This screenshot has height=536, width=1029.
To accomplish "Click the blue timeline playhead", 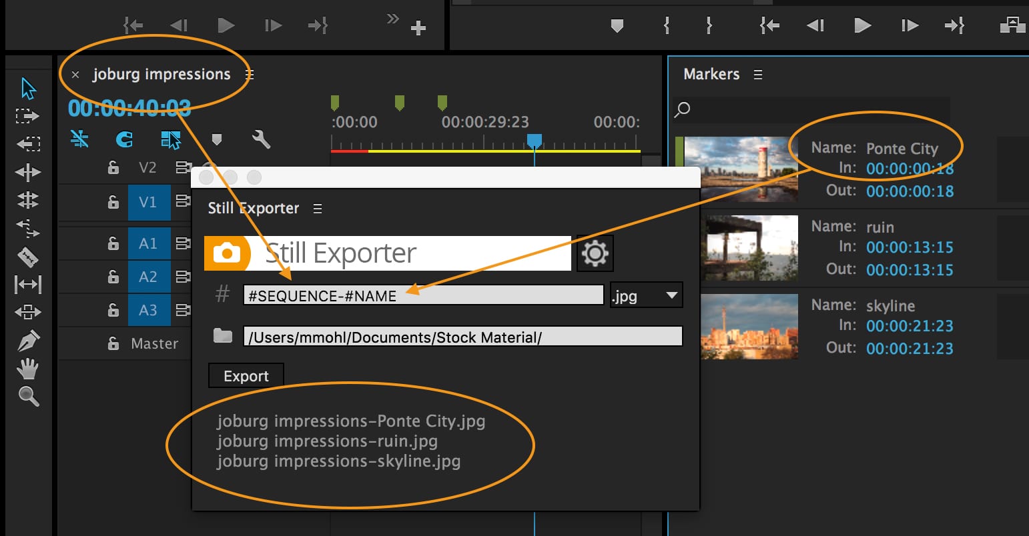I will click(x=534, y=140).
